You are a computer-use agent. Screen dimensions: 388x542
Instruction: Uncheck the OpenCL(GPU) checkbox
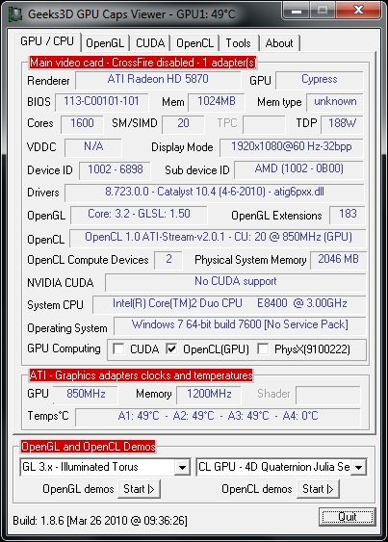[171, 348]
